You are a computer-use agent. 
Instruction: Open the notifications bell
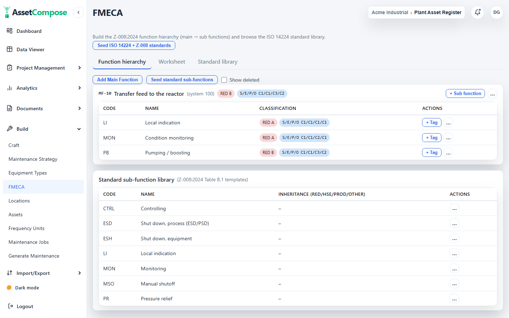coord(478,12)
